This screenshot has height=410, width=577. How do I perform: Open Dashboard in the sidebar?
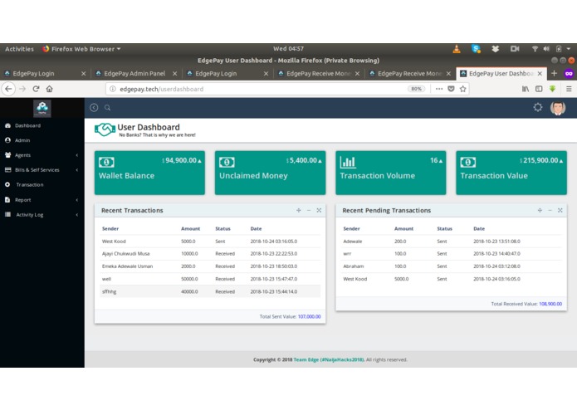[x=27, y=125]
